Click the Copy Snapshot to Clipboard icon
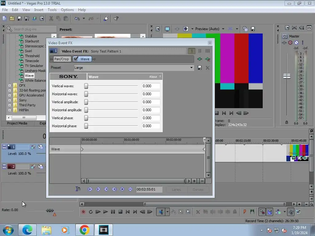The height and width of the screenshot is (236, 315). pos(245,29)
